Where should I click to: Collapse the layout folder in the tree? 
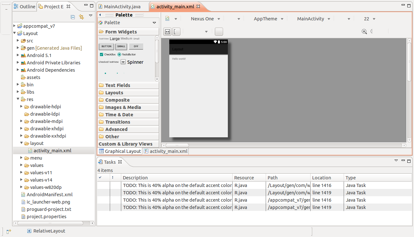pos(22,143)
